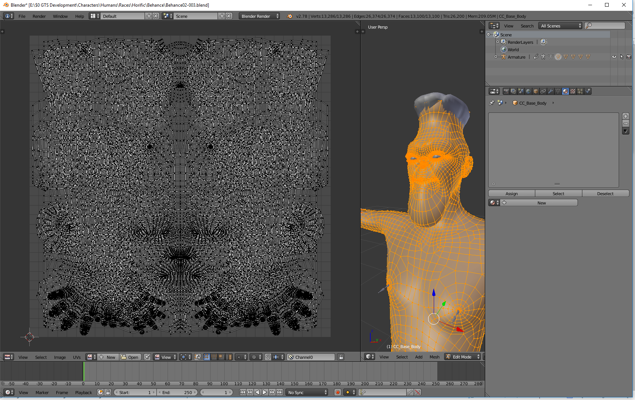
Task: Open the World properties tab (globe icon)
Action: coord(528,91)
